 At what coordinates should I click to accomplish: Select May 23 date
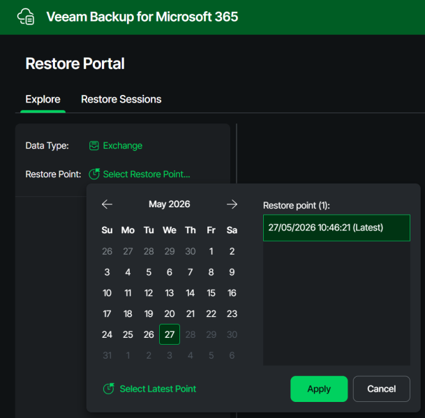[x=232, y=313]
